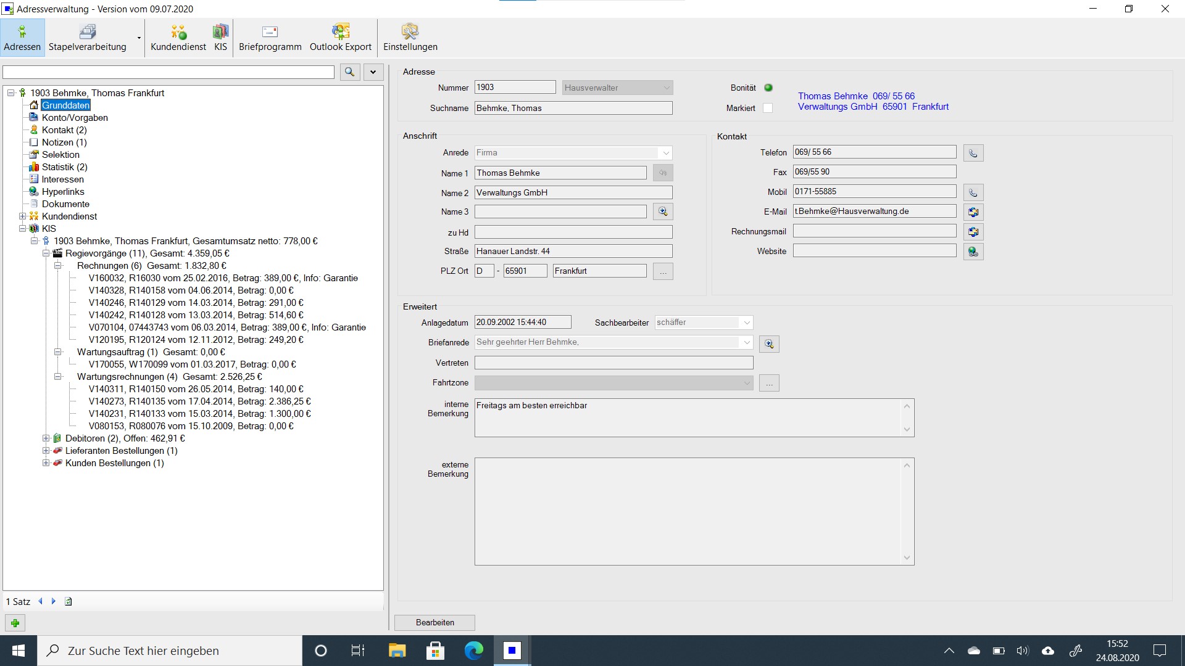Viewport: 1185px width, 666px height.
Task: Open the Website globe icon button
Action: click(973, 252)
